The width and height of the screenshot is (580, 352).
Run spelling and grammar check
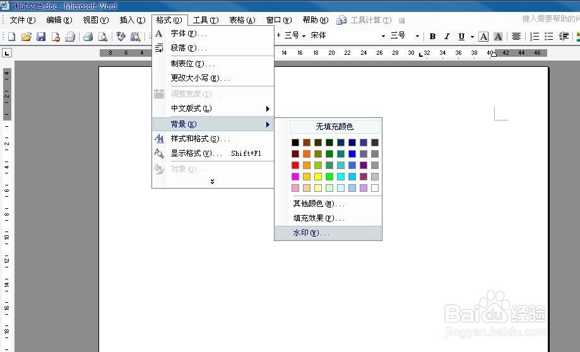[121, 37]
